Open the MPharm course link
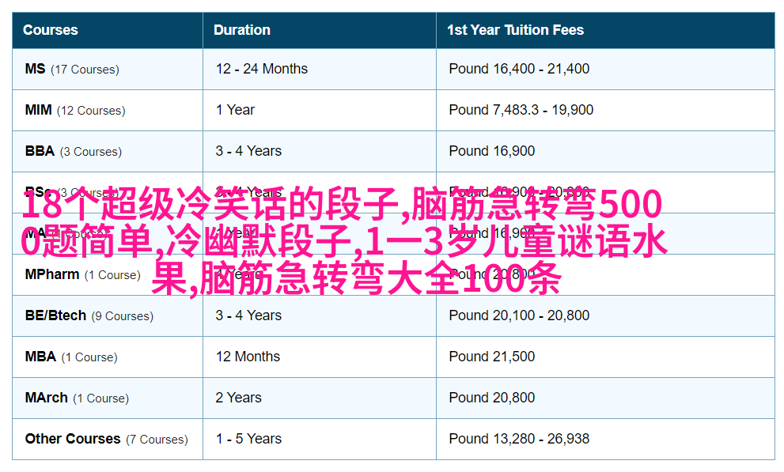Image resolution: width=784 pixels, height=472 pixels. [52, 274]
